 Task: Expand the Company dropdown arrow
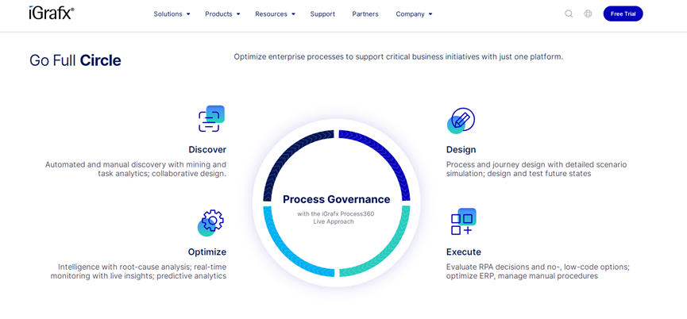tap(430, 14)
